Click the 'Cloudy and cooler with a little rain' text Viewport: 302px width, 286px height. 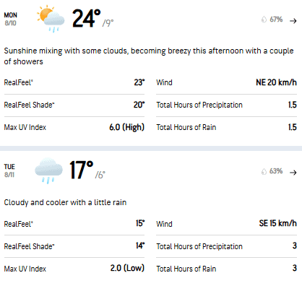tap(65, 202)
